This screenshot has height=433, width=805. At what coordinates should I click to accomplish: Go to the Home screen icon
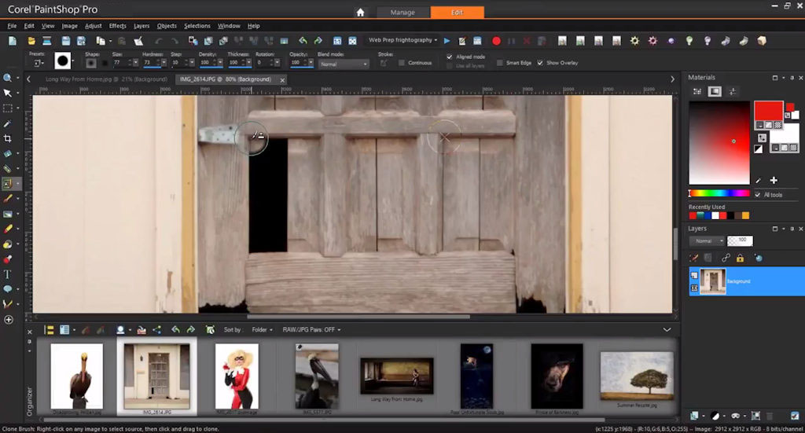pyautogui.click(x=360, y=13)
